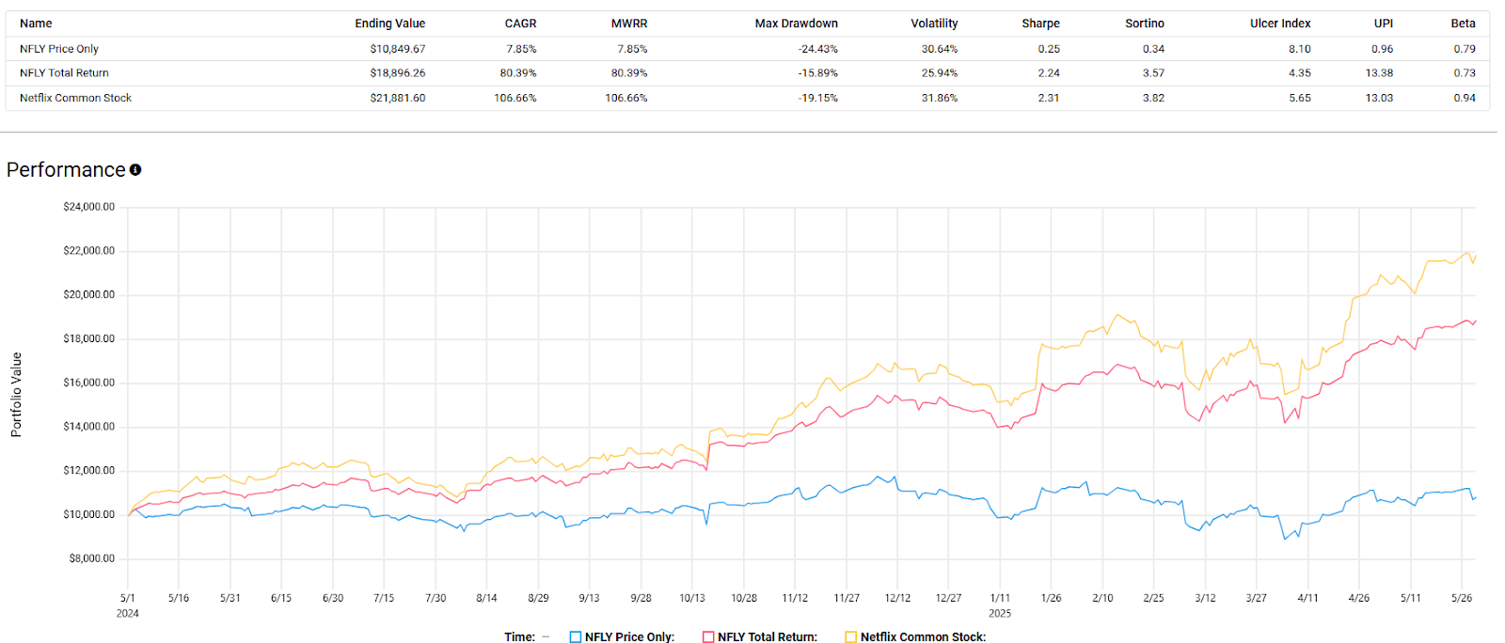Click ending value $21,881.60
Image resolution: width=1505 pixels, height=643 pixels.
(x=398, y=98)
